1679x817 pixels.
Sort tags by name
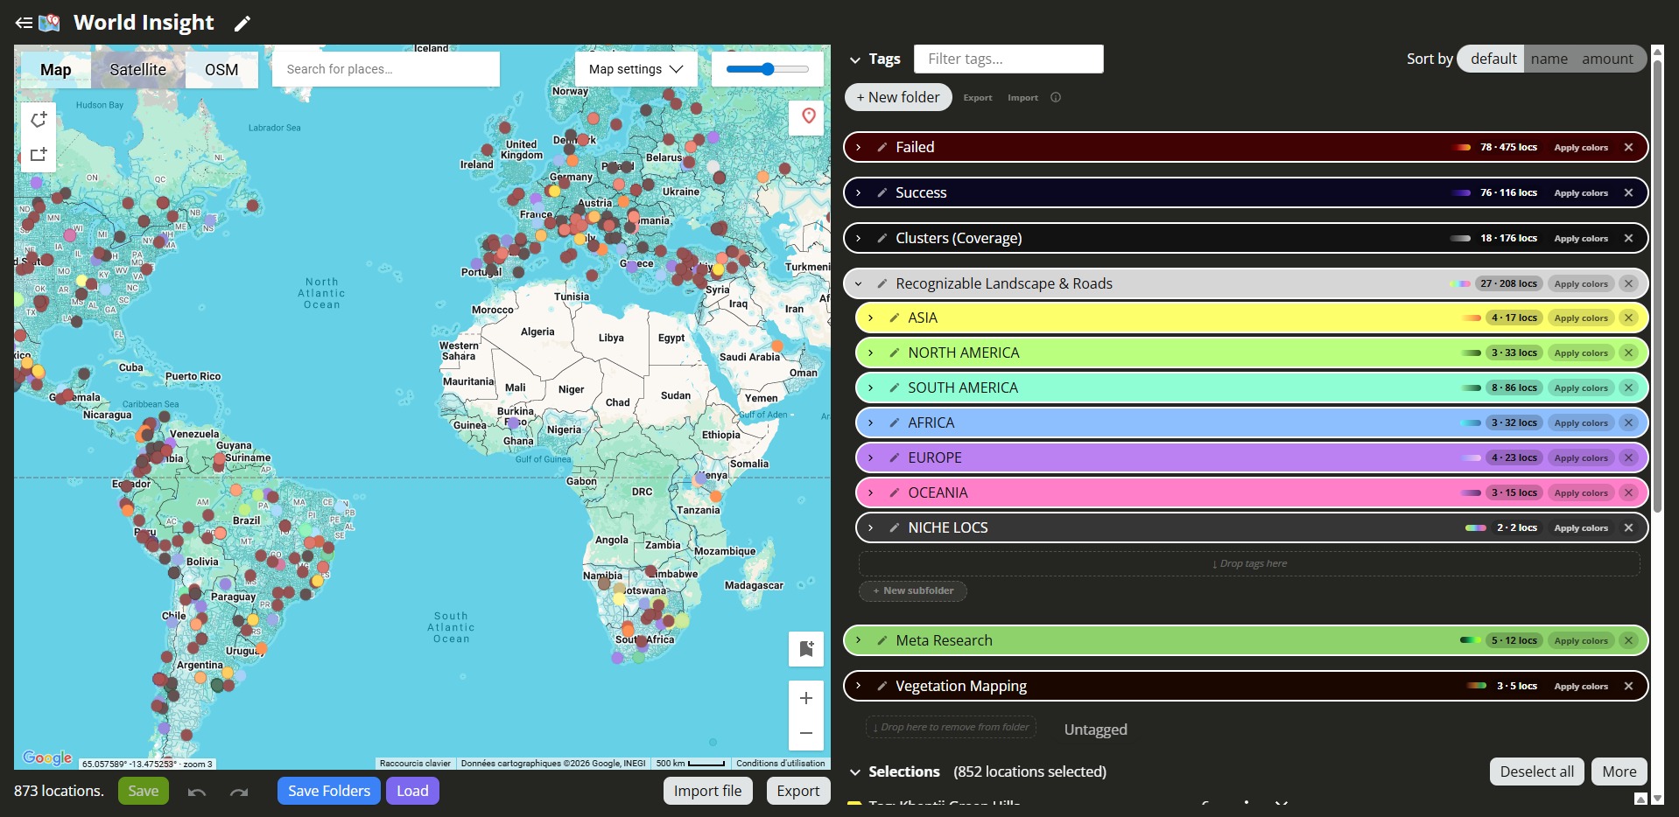(x=1549, y=59)
